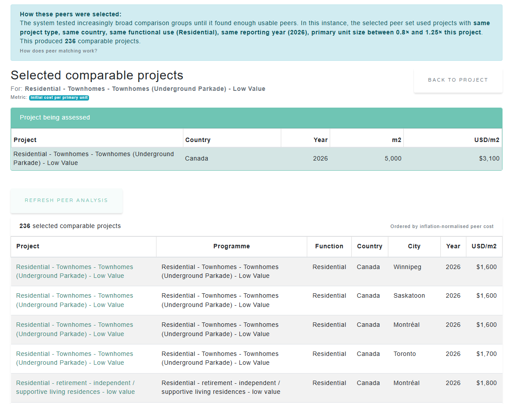Click the '236 selected comparable projects' label
510x404 pixels.
pyautogui.click(x=70, y=226)
